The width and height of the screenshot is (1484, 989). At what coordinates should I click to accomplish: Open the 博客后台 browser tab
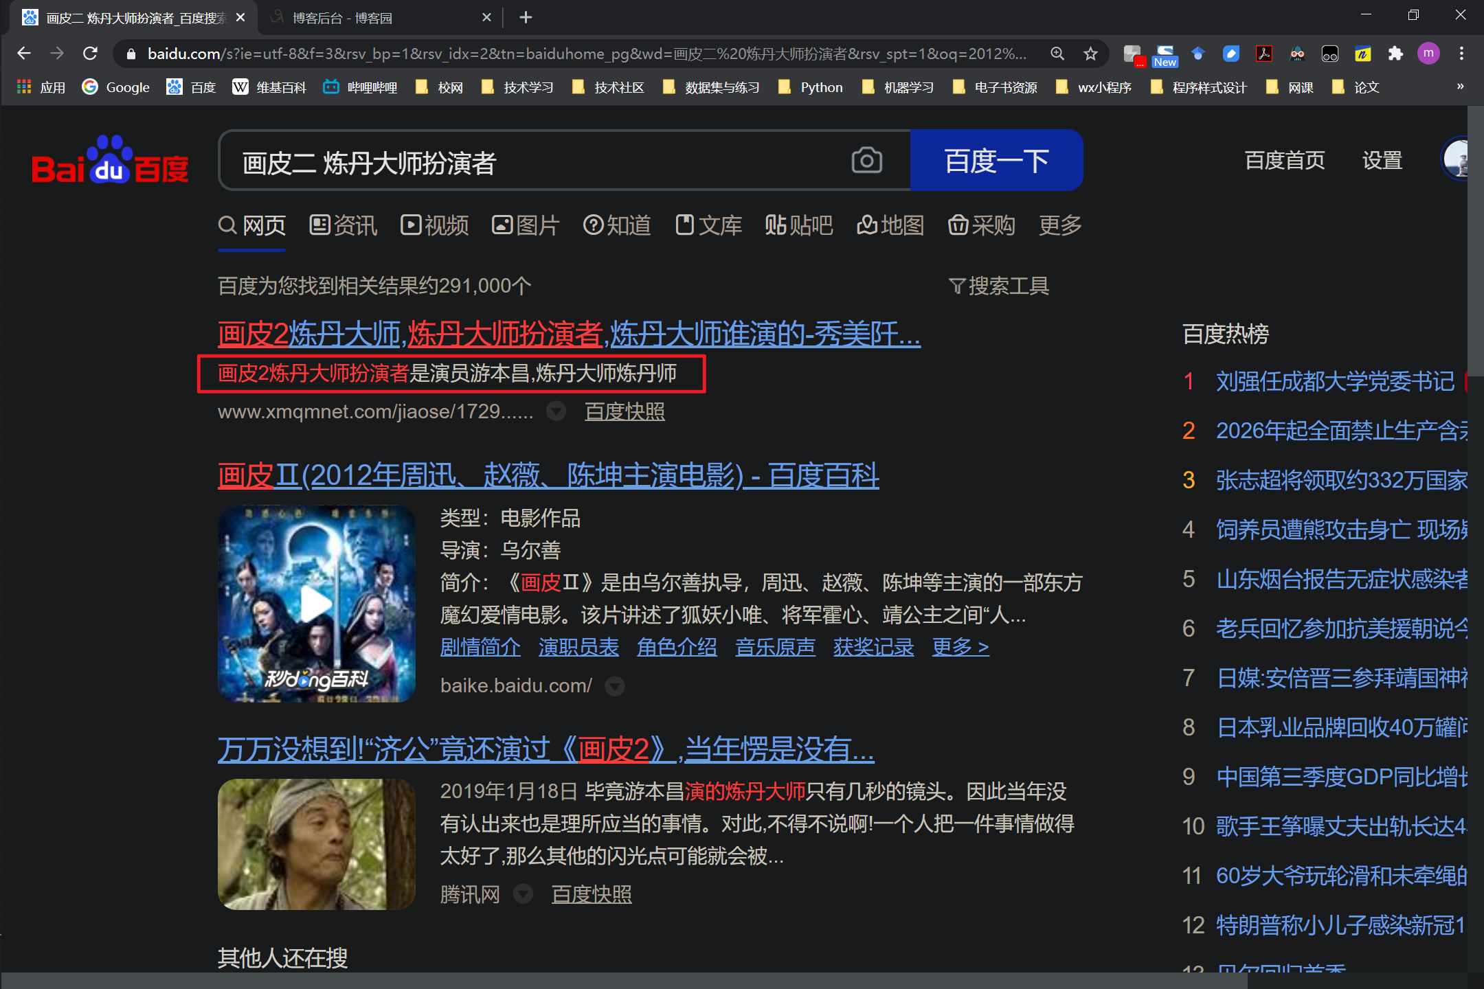coord(342,18)
